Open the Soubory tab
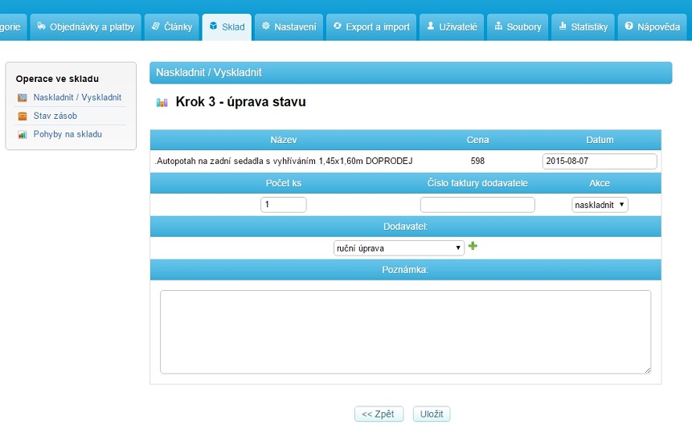The width and height of the screenshot is (692, 433). tap(517, 27)
